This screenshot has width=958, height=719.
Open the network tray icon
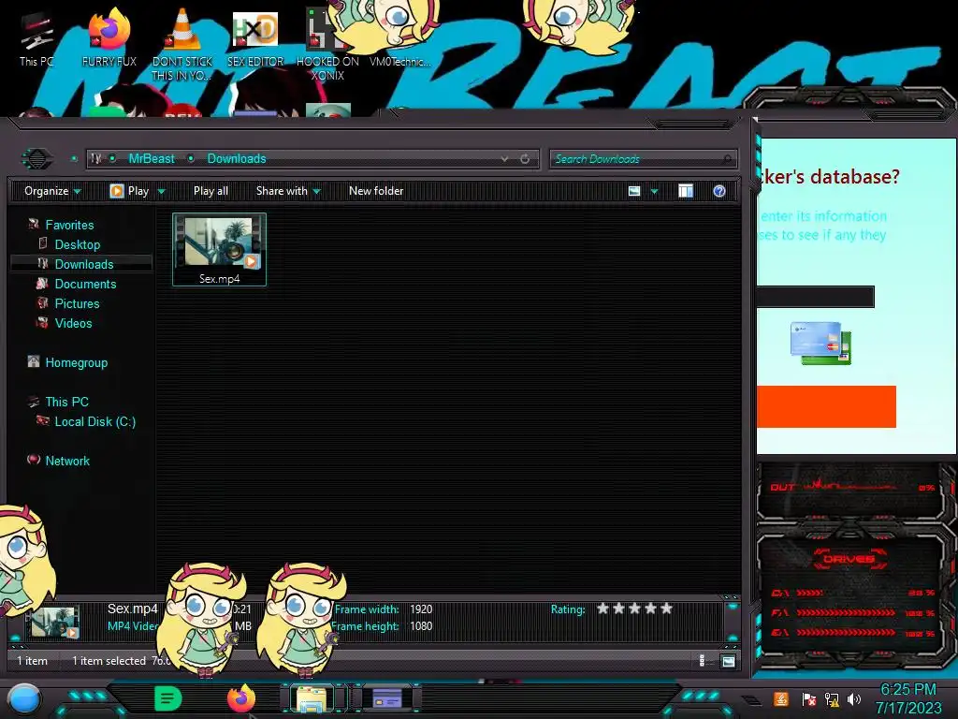click(x=832, y=698)
